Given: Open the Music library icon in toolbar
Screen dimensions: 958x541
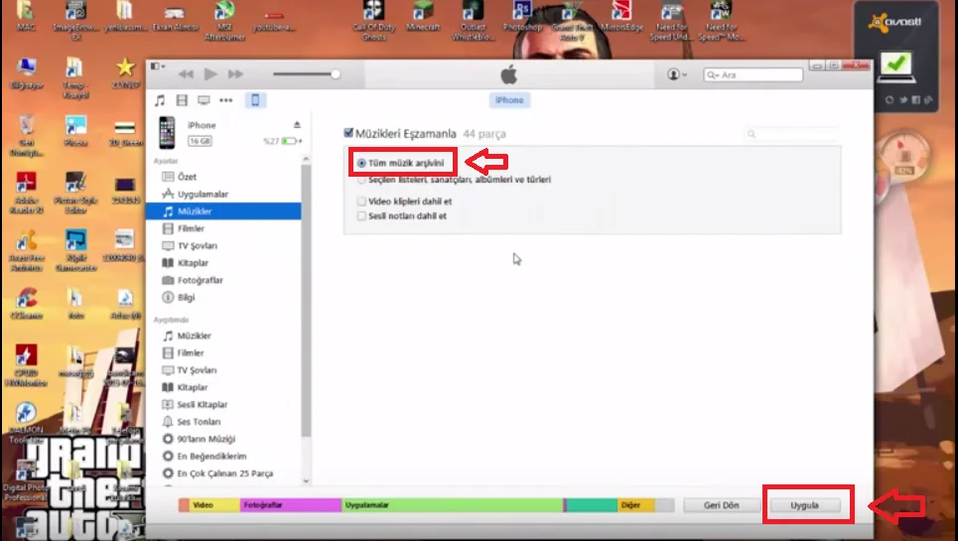Looking at the screenshot, I should pyautogui.click(x=160, y=100).
